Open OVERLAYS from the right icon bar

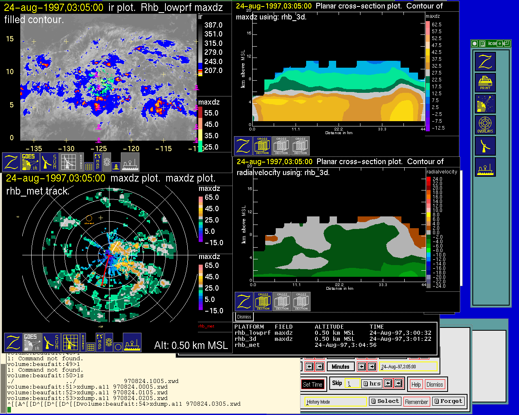[485, 125]
